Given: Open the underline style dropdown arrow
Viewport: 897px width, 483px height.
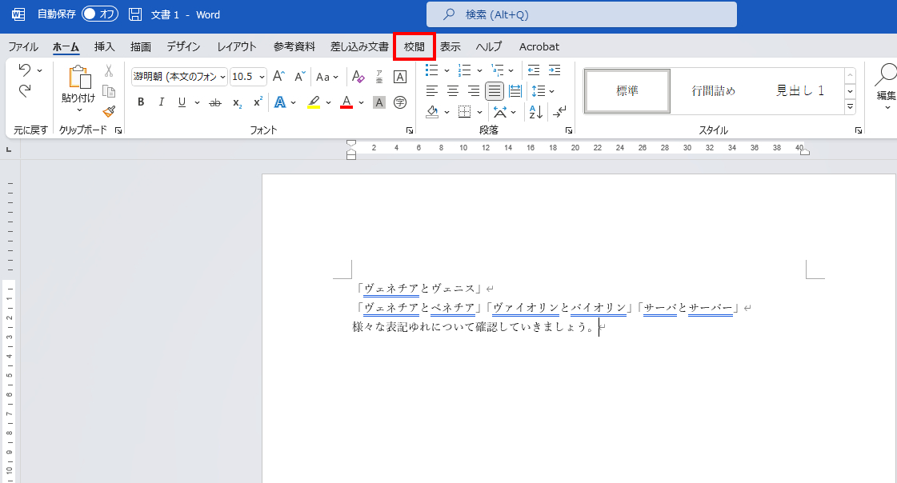Looking at the screenshot, I should click(197, 103).
